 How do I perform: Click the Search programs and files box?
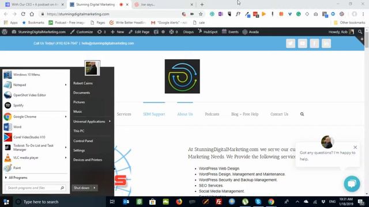pyautogui.click(x=35, y=188)
